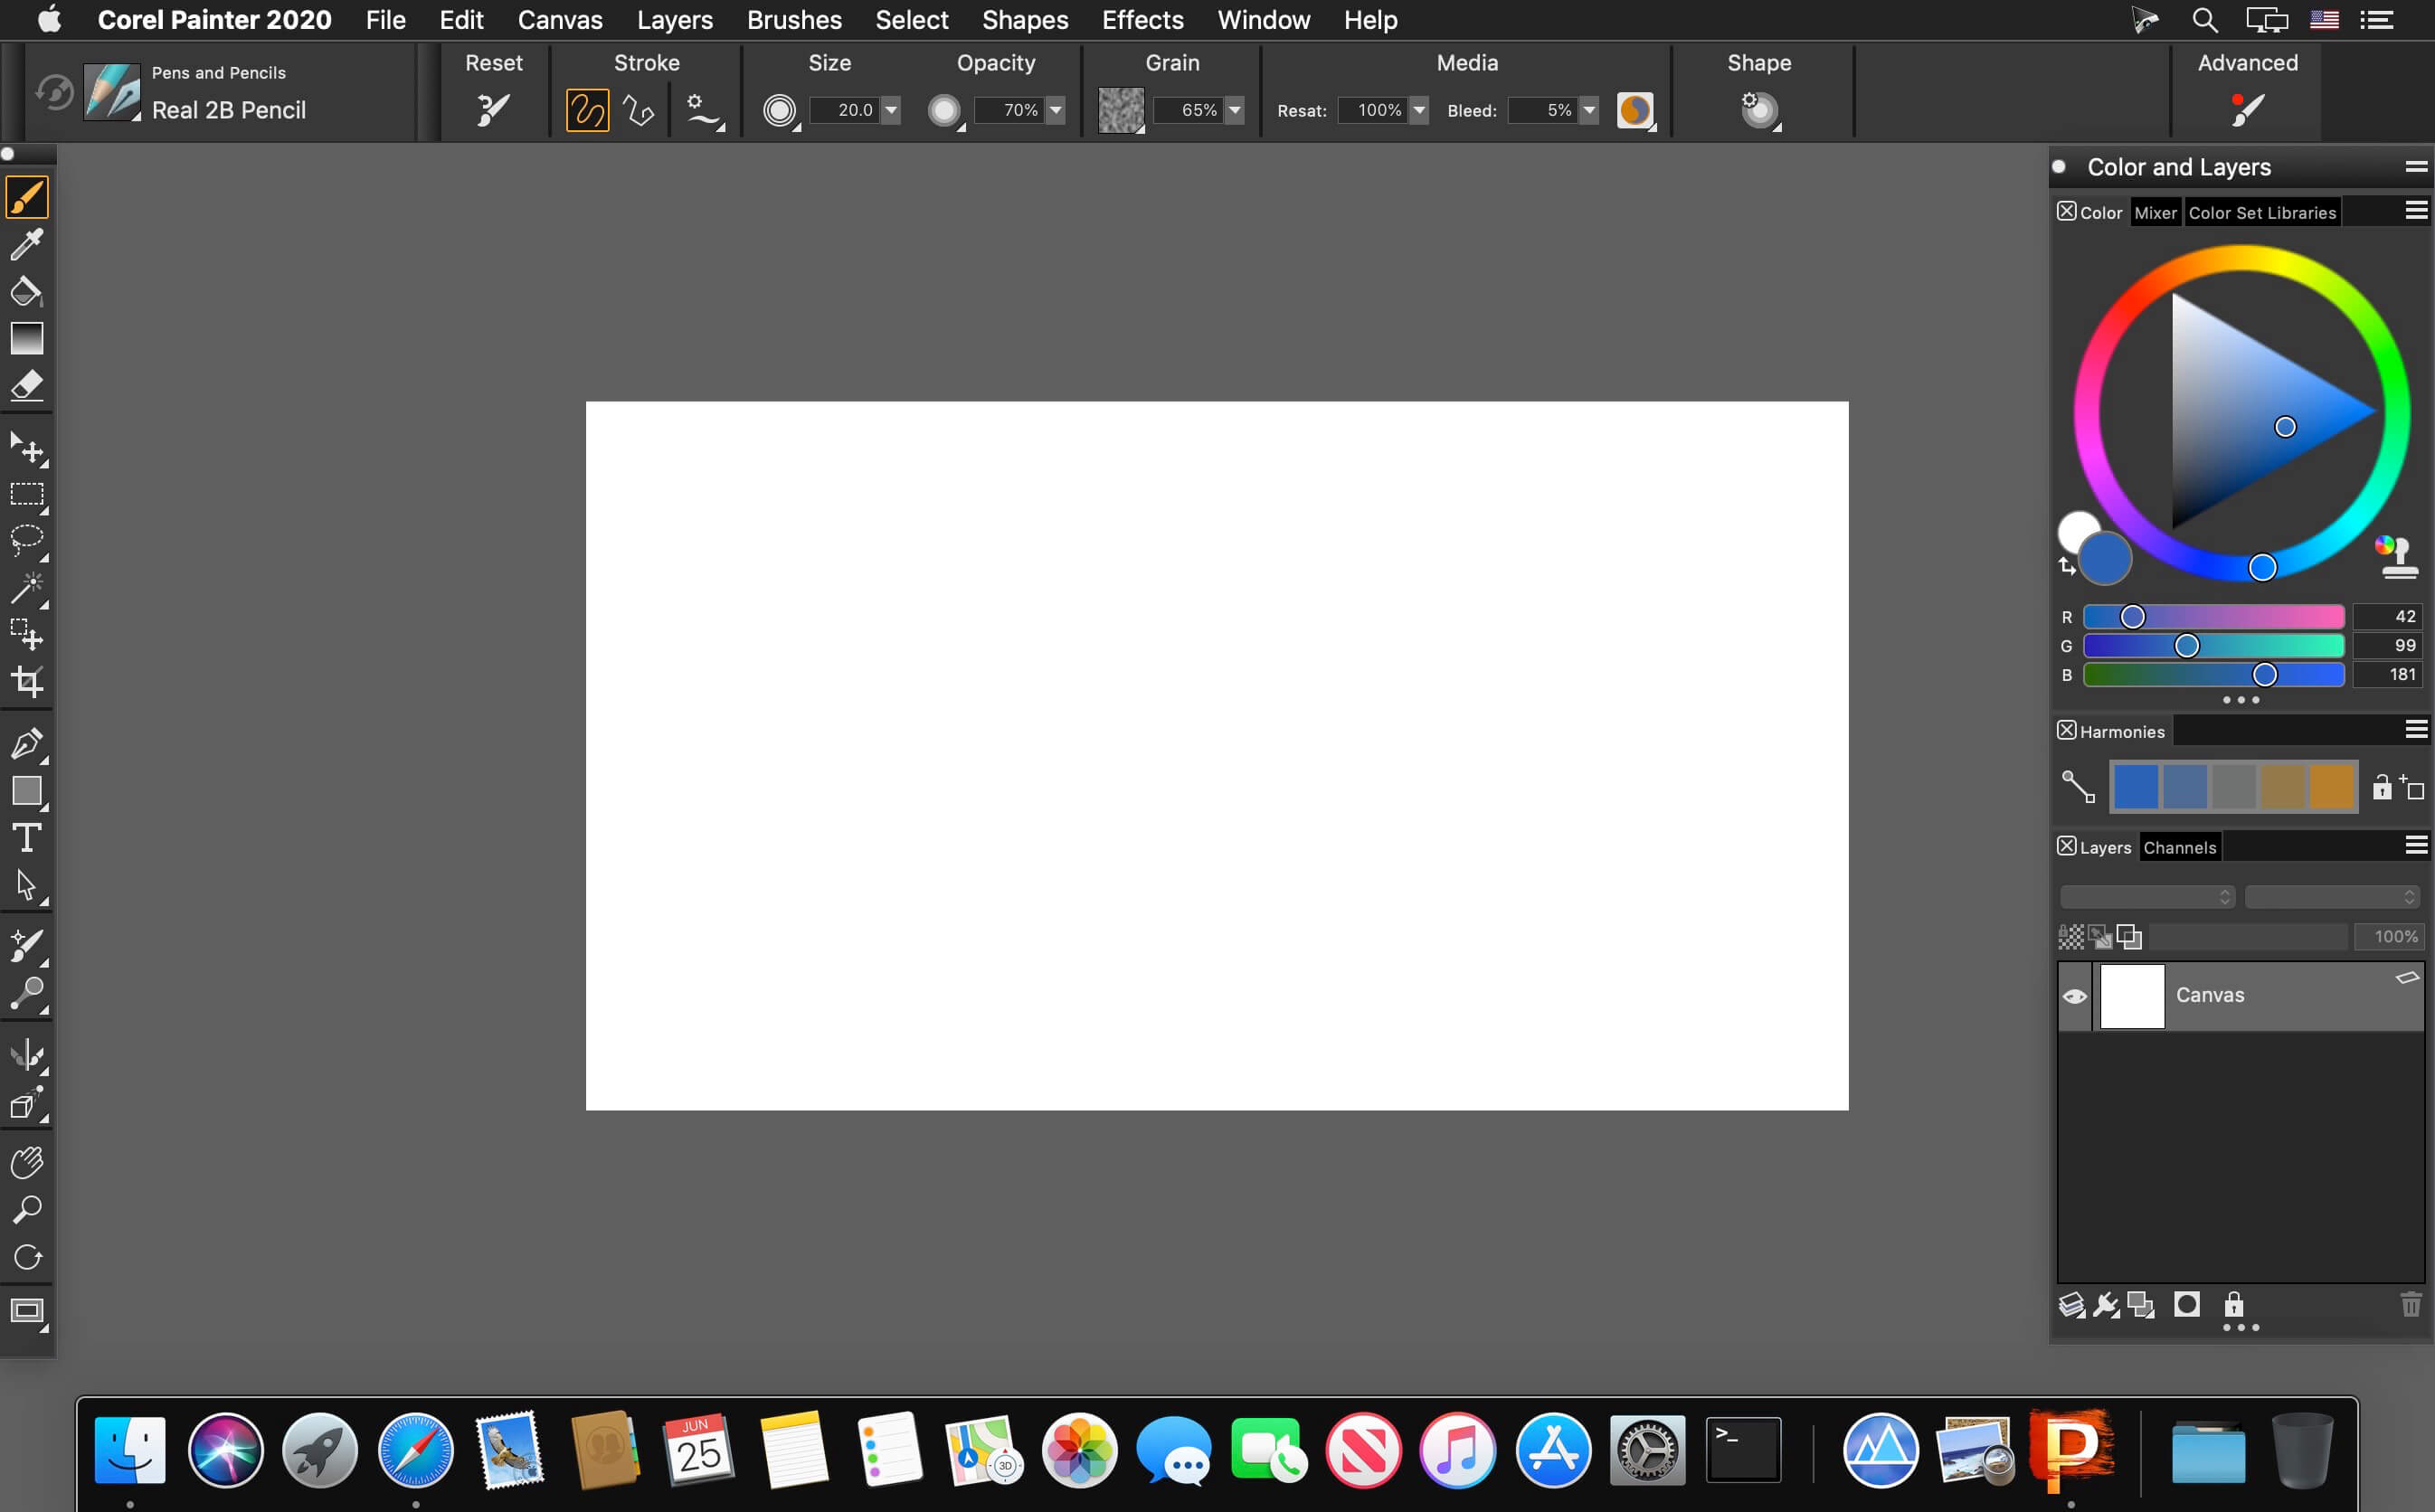Open the Brushes menu
2435x1512 pixels.
point(793,20)
